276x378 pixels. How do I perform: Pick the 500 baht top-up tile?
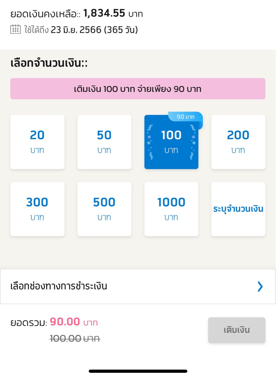click(x=104, y=209)
